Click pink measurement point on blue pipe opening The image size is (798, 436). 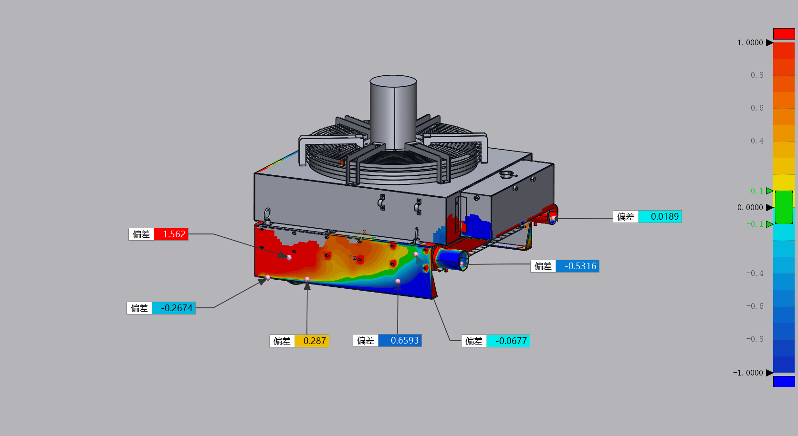[x=462, y=263]
